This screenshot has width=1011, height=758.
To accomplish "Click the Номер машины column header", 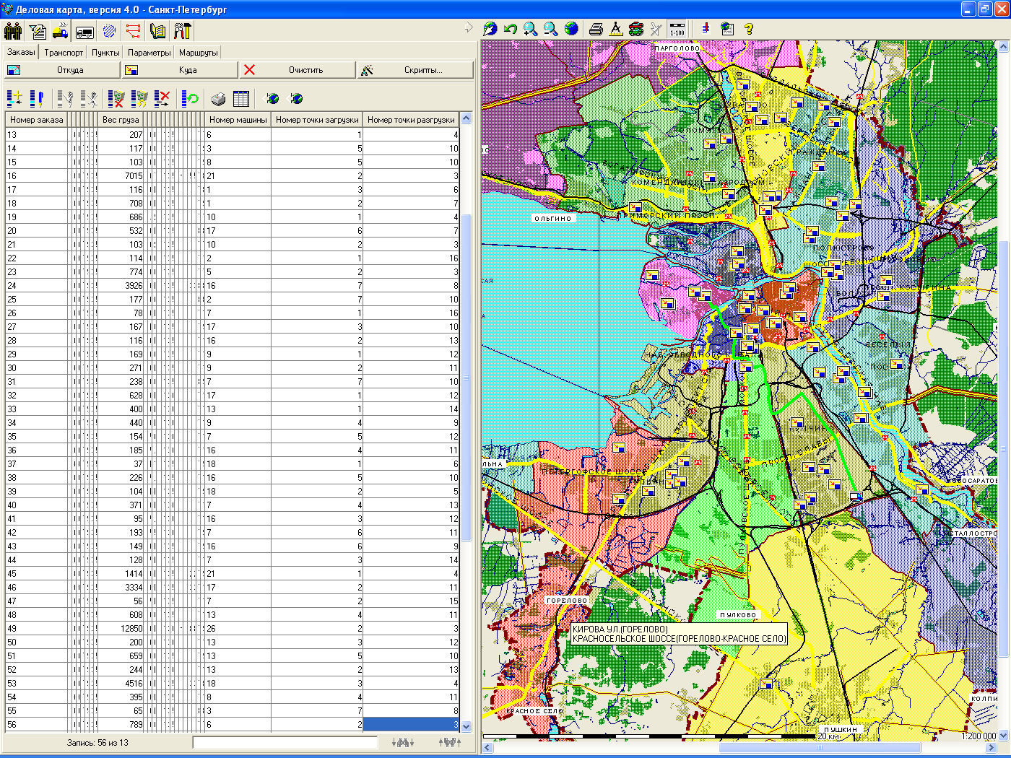I will click(238, 120).
